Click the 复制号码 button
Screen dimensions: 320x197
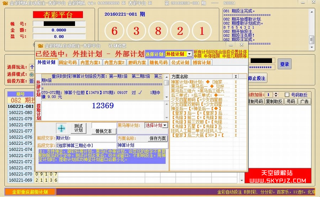255,101
